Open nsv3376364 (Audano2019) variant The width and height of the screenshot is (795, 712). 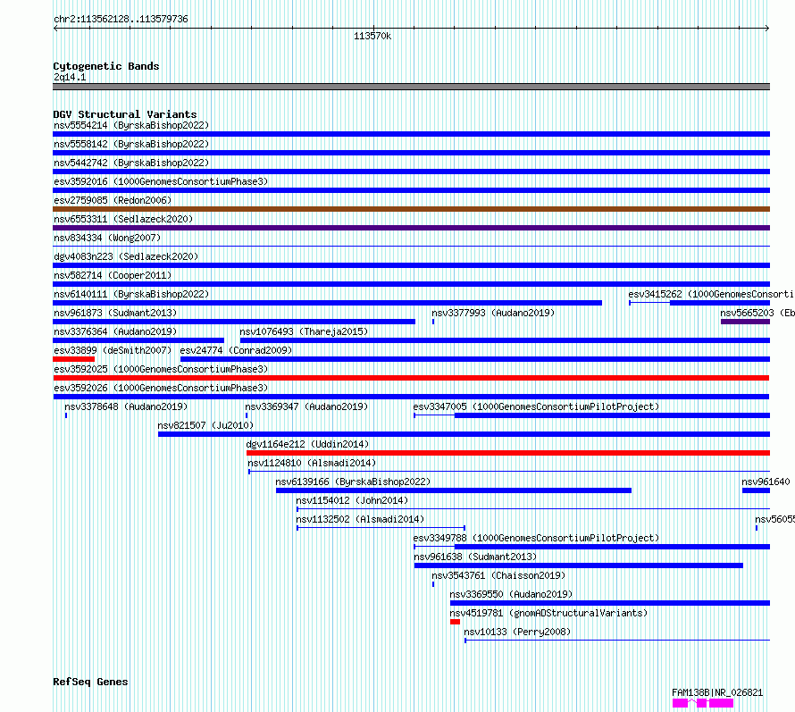115,331
